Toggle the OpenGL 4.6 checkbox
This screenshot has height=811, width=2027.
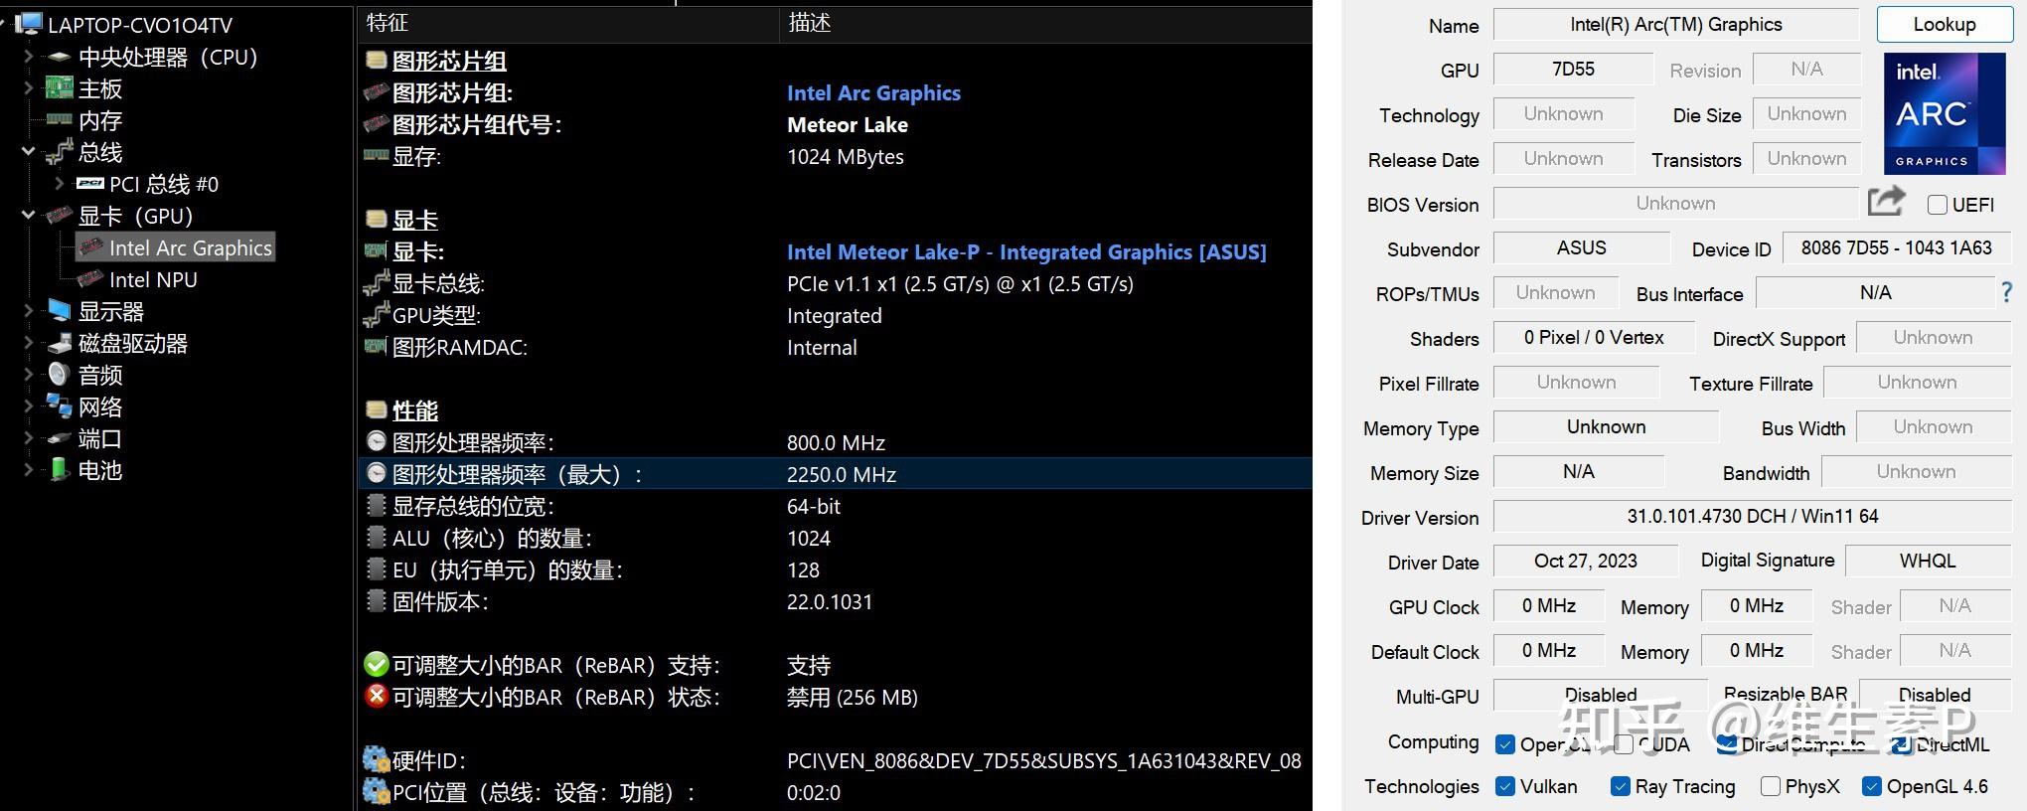click(1872, 786)
